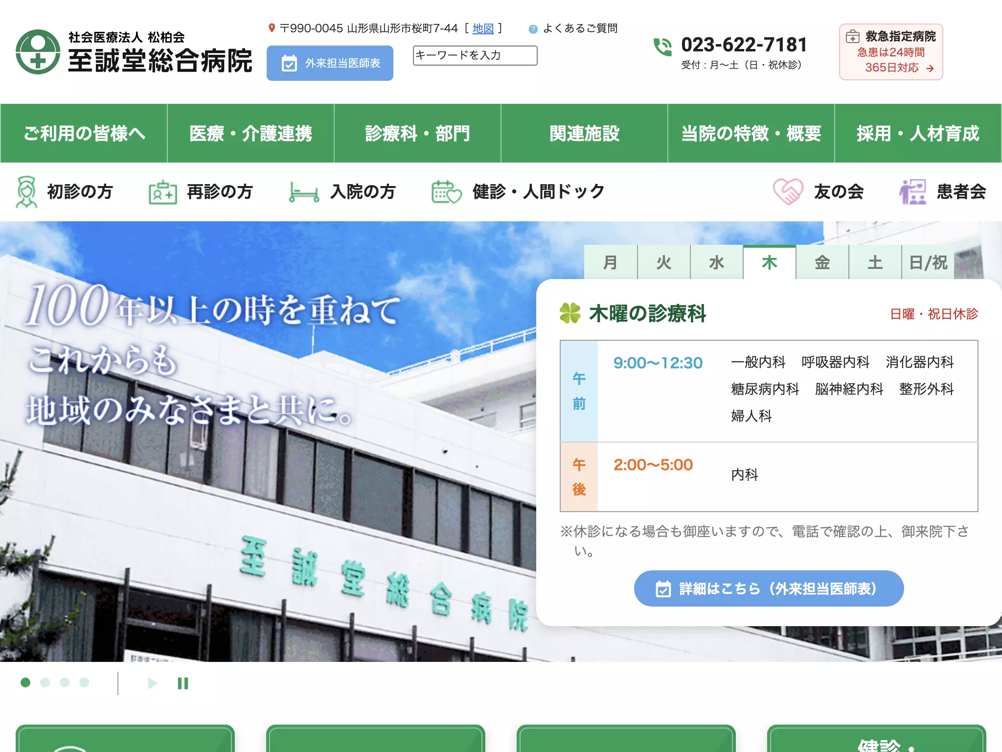Click the presentation icon beside 患者会
1002x752 pixels.
pyautogui.click(x=912, y=192)
